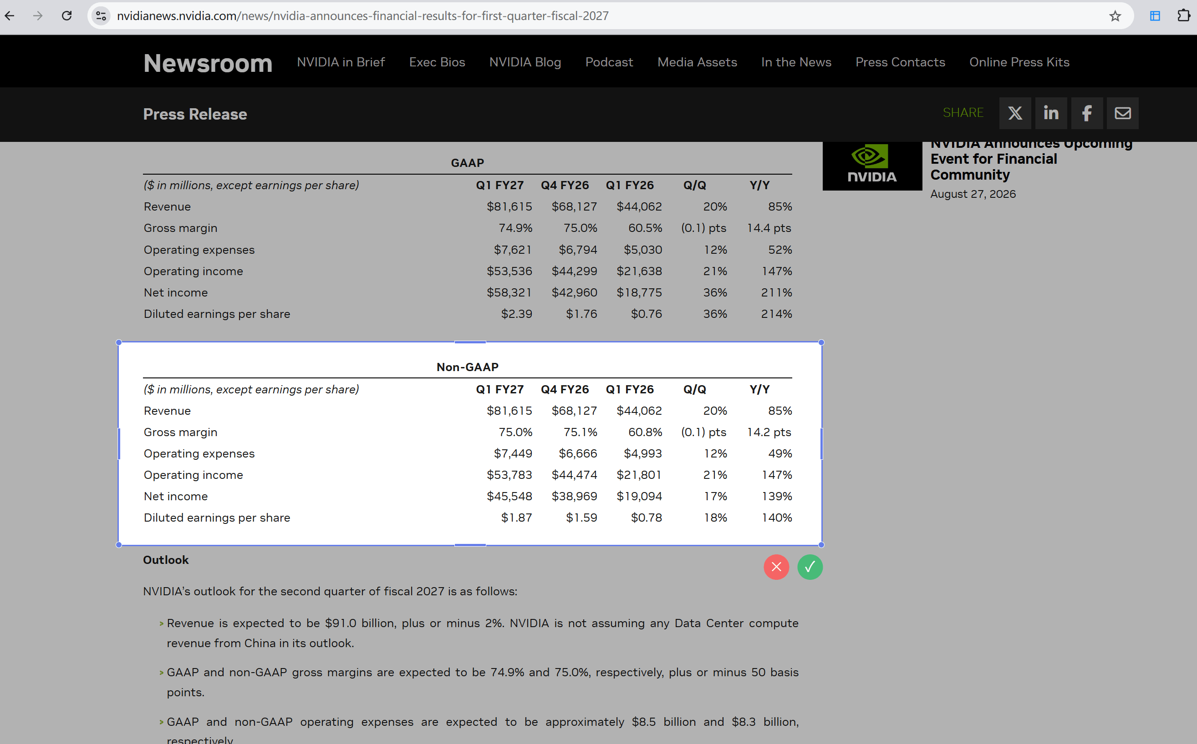Click the top-right selection corner handle
Image resolution: width=1197 pixels, height=744 pixels.
821,342
